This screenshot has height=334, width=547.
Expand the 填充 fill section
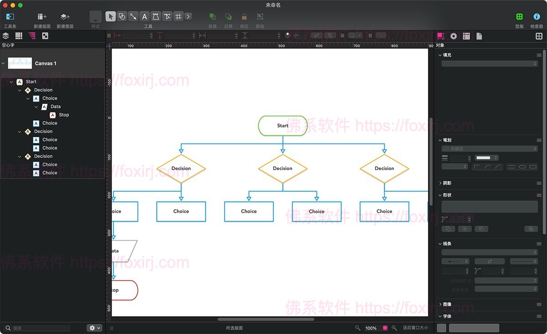[439, 55]
